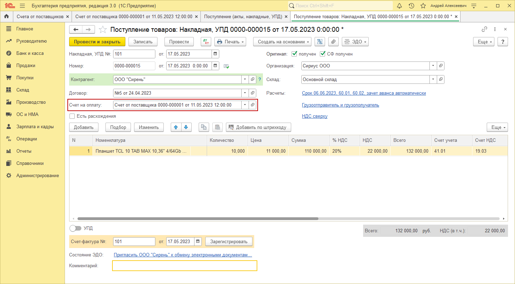
Task: Open calendar for Счет-фактура date
Action: [198, 241]
